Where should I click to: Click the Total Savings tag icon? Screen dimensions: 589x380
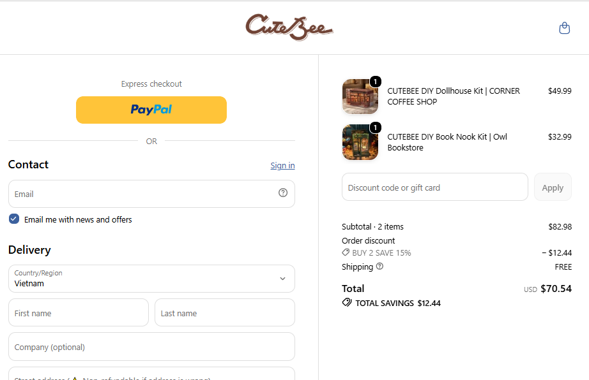[347, 302]
